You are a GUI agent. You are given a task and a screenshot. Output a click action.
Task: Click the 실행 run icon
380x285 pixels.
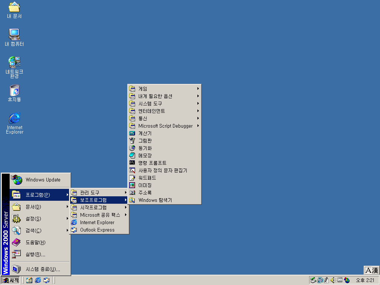(x=16, y=254)
